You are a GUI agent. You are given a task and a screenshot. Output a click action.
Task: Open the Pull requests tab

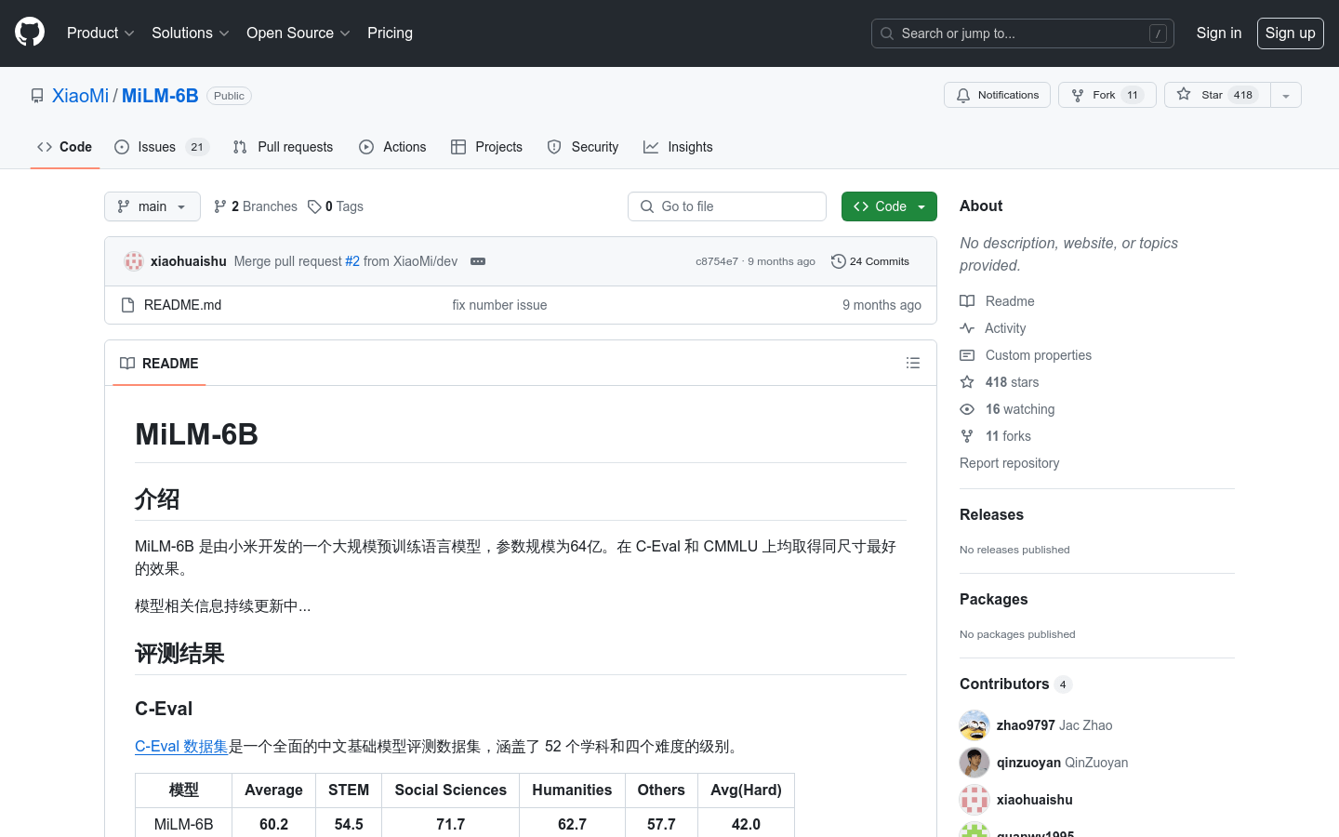pyautogui.click(x=283, y=147)
